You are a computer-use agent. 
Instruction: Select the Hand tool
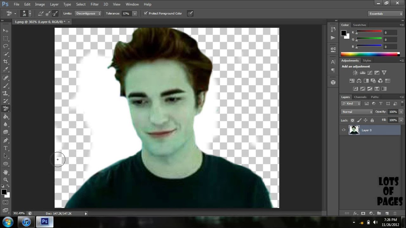(6, 172)
